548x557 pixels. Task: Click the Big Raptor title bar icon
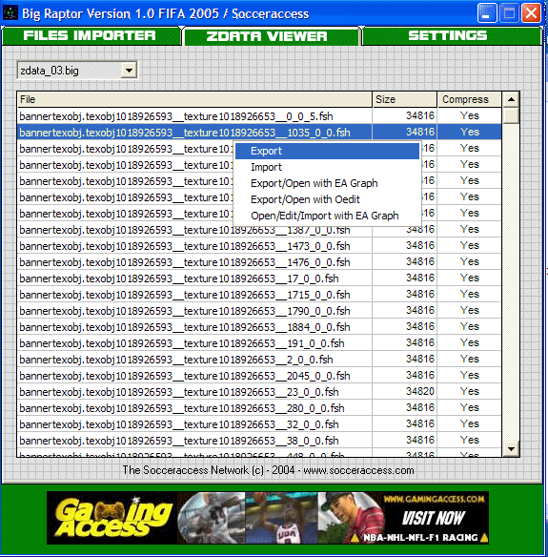pyautogui.click(x=10, y=13)
